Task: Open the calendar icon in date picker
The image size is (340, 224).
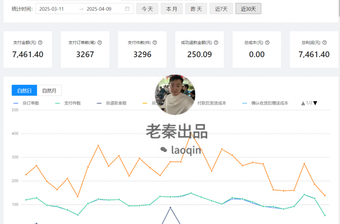Action: 127,9
